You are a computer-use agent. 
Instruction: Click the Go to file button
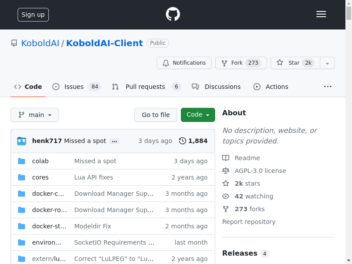156,115
